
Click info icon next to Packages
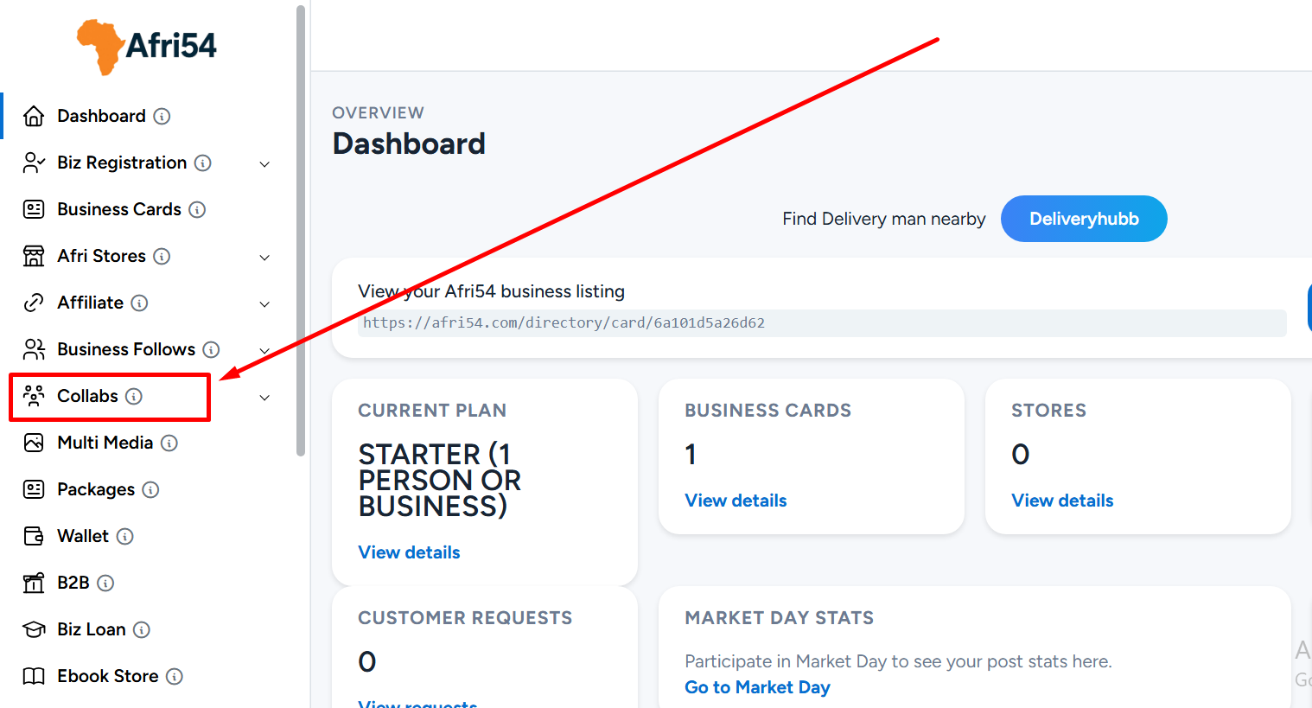pyautogui.click(x=150, y=490)
